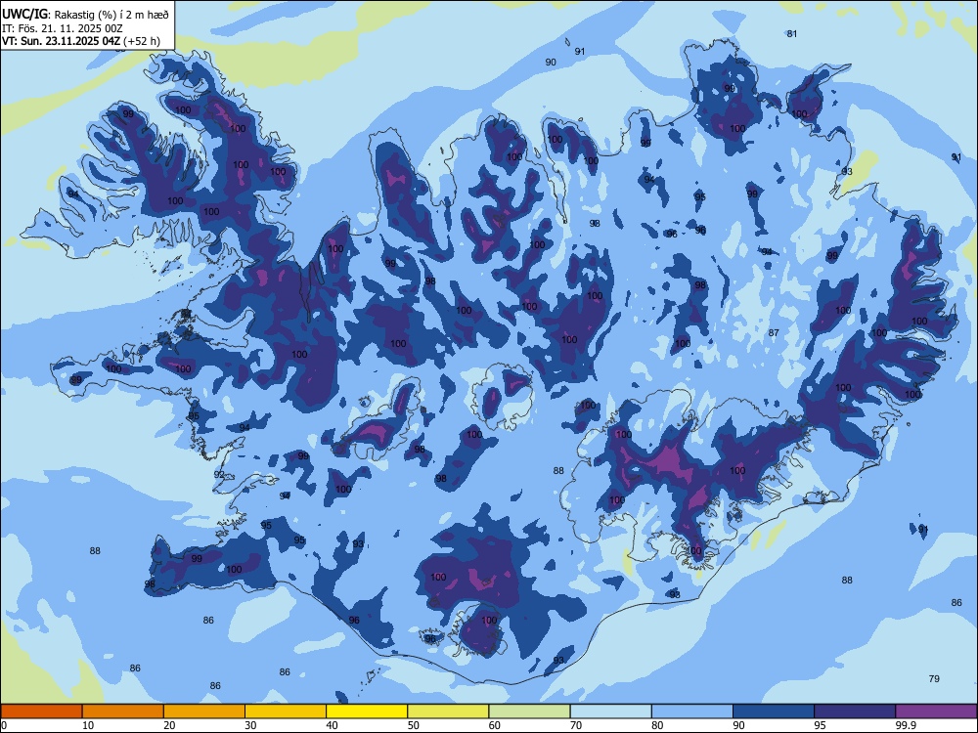Viewport: 978px width, 733px height.
Task: Select the bright yellow 40–50 legend swatch
Action: [367, 711]
